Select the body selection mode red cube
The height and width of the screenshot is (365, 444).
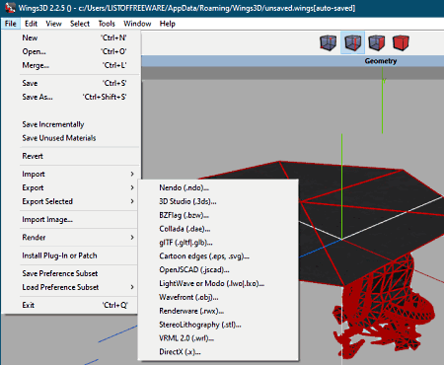coord(401,43)
